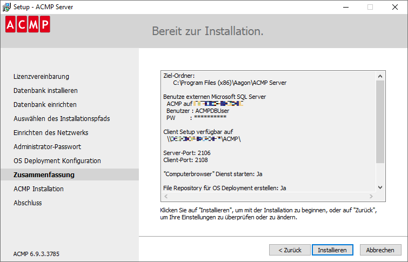Viewport: 408px width, 262px height.
Task: Cancel setup with Abbrechen
Action: (380, 250)
